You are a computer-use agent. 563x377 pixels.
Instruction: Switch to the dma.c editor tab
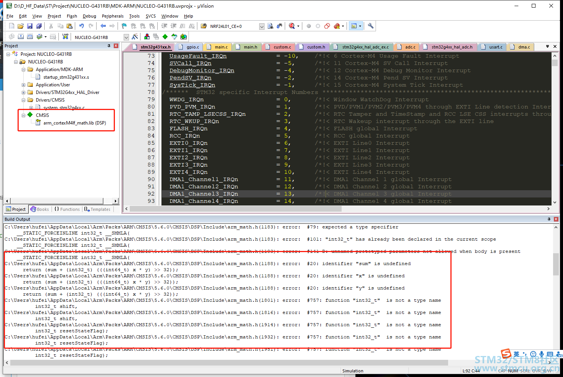pyautogui.click(x=521, y=47)
